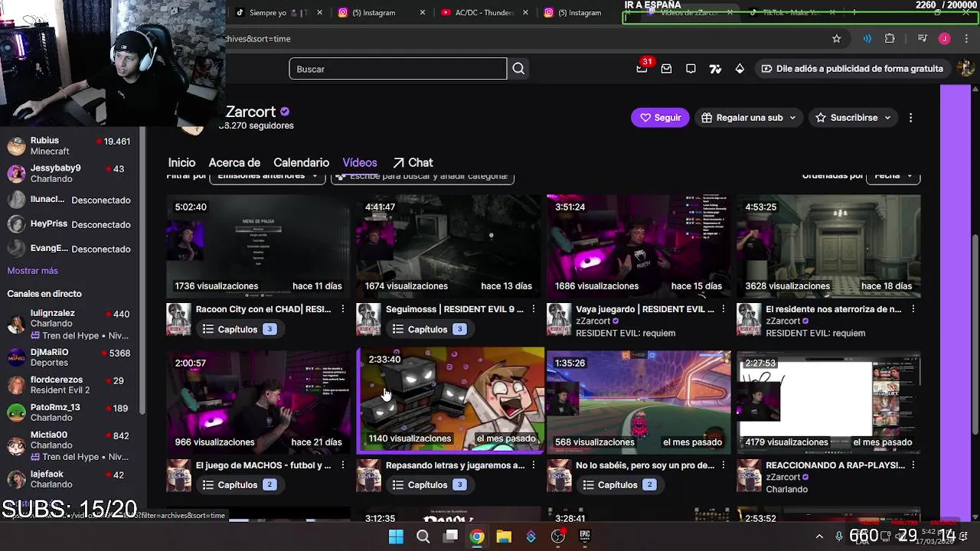Click the Buscar search field
Viewport: 980px width, 551px height.
(x=397, y=69)
